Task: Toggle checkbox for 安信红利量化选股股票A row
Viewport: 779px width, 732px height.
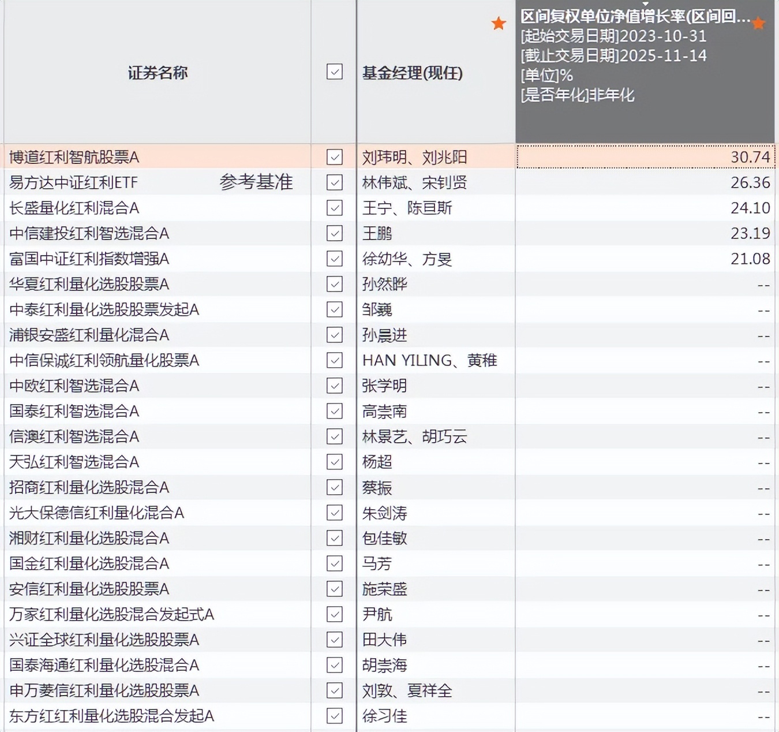Action: [x=334, y=589]
